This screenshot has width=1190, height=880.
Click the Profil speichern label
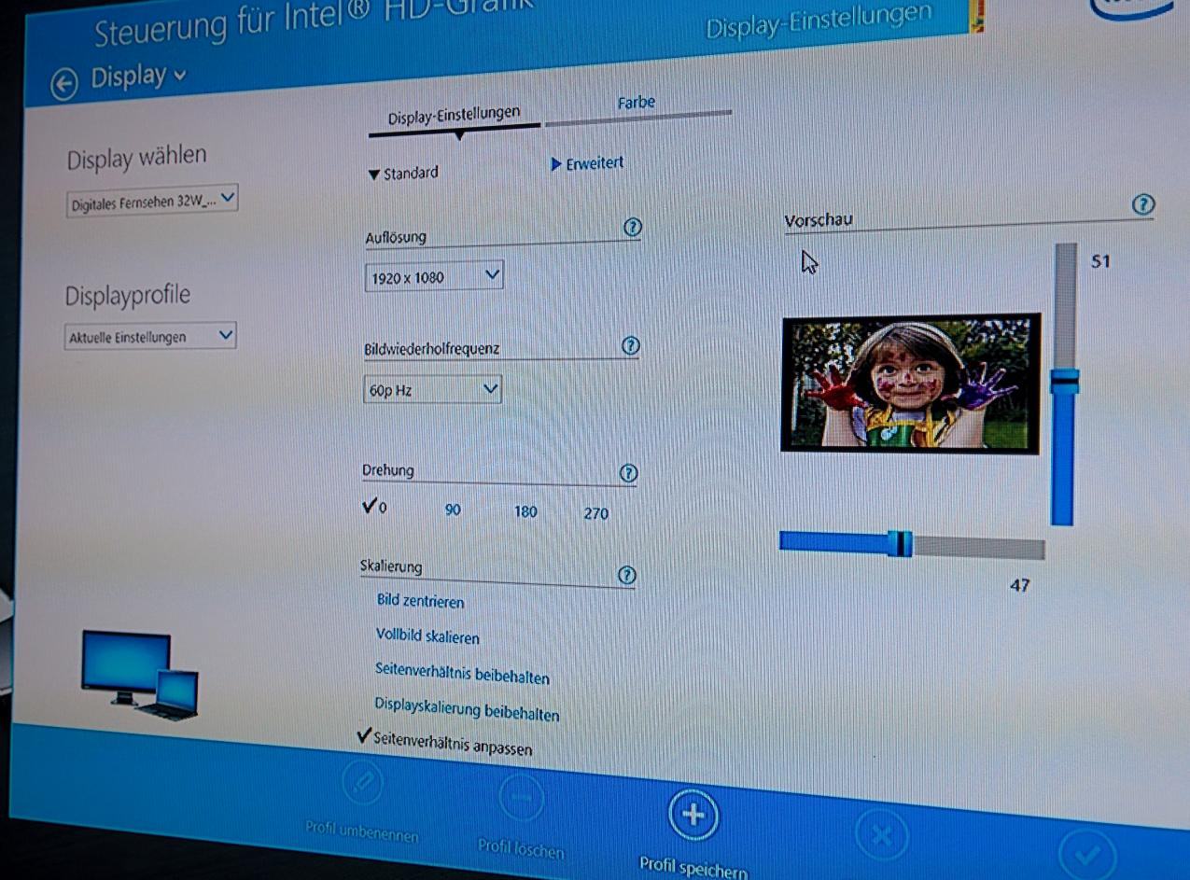(x=693, y=867)
